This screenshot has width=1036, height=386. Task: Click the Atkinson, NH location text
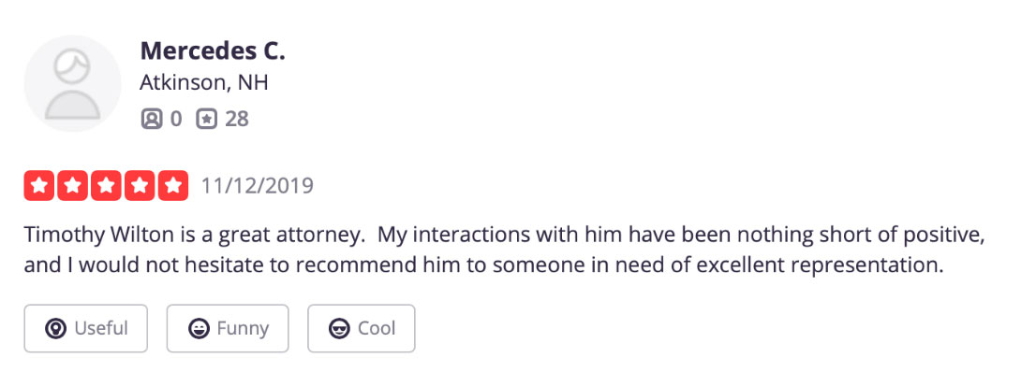(x=204, y=84)
